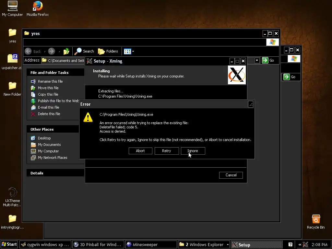Select the imtryingtogr... folder on desktop

click(12, 222)
